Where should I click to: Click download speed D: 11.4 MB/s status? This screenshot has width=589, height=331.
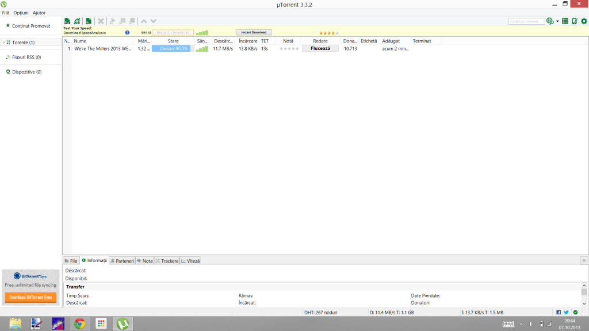[x=392, y=312]
